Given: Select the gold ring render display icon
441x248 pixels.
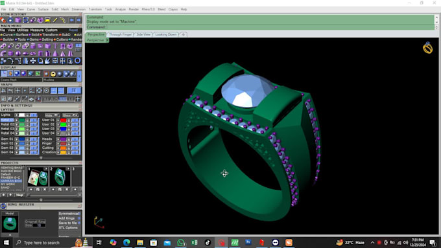Looking at the screenshot, I should 53,74.
